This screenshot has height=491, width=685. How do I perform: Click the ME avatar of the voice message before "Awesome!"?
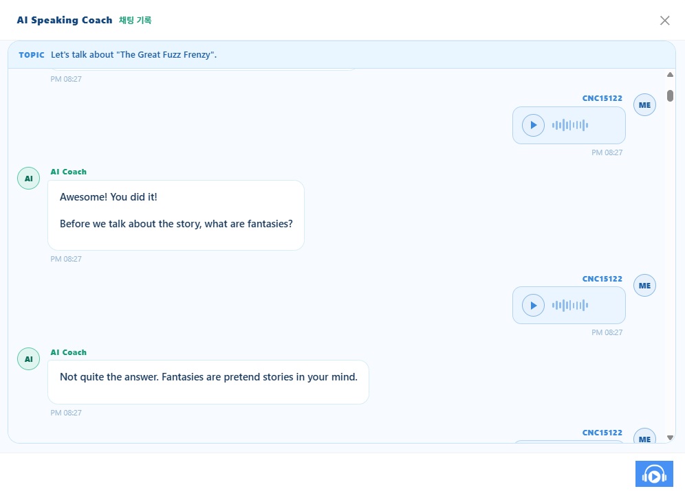click(644, 105)
